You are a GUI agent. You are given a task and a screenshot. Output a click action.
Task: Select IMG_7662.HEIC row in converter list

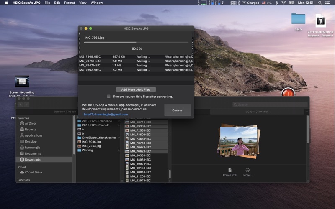pyautogui.click(x=136, y=70)
